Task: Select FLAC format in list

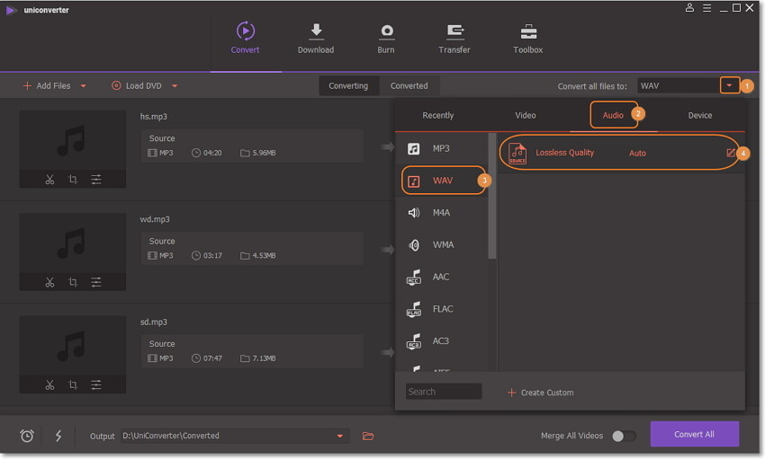Action: (443, 309)
